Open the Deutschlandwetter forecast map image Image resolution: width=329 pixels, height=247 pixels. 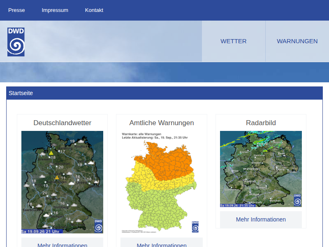(63, 182)
